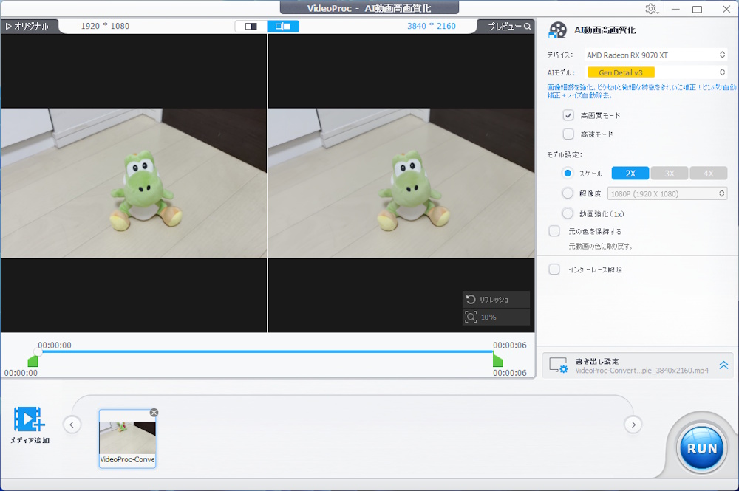Choose the 3X scale button
This screenshot has height=491, width=739.
(670, 174)
